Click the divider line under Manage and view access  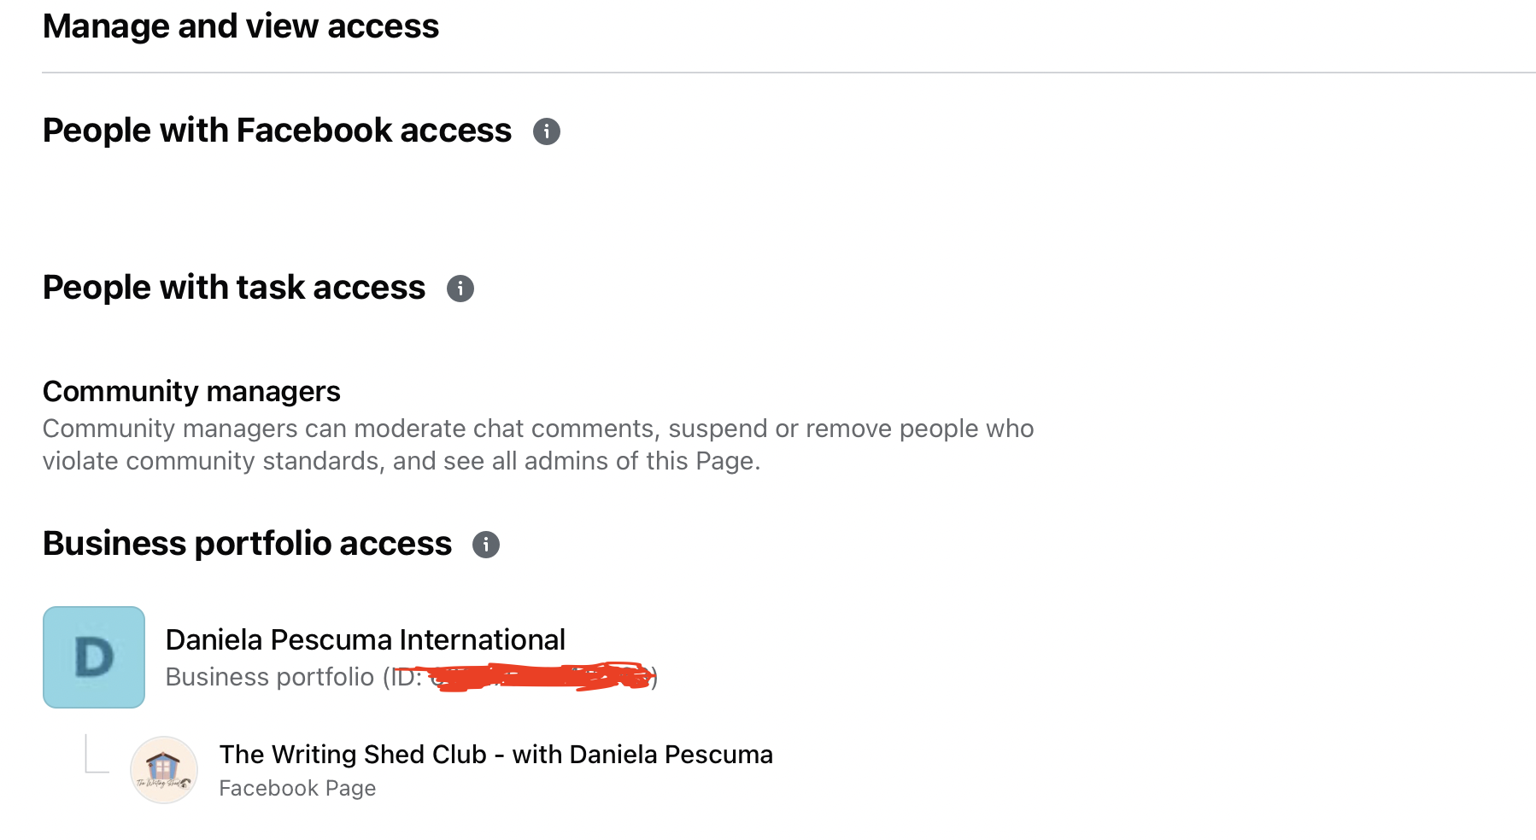(789, 73)
